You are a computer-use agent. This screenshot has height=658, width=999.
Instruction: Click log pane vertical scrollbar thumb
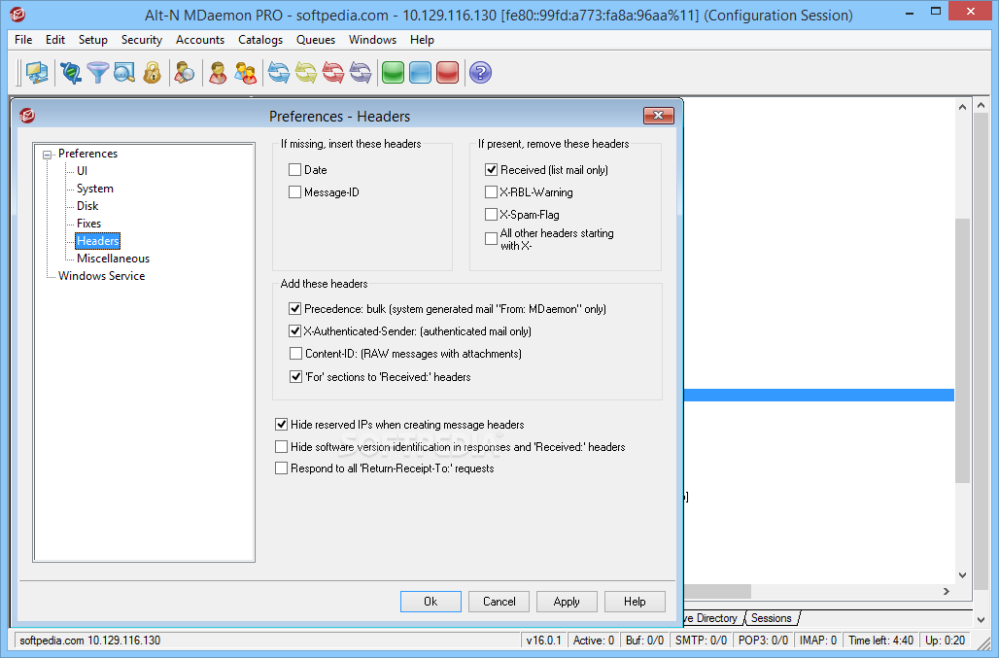[962, 350]
